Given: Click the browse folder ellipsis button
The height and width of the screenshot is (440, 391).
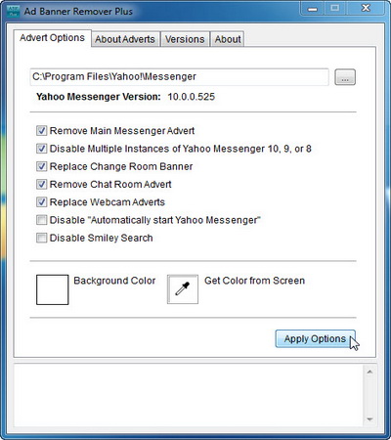Looking at the screenshot, I should pos(345,77).
